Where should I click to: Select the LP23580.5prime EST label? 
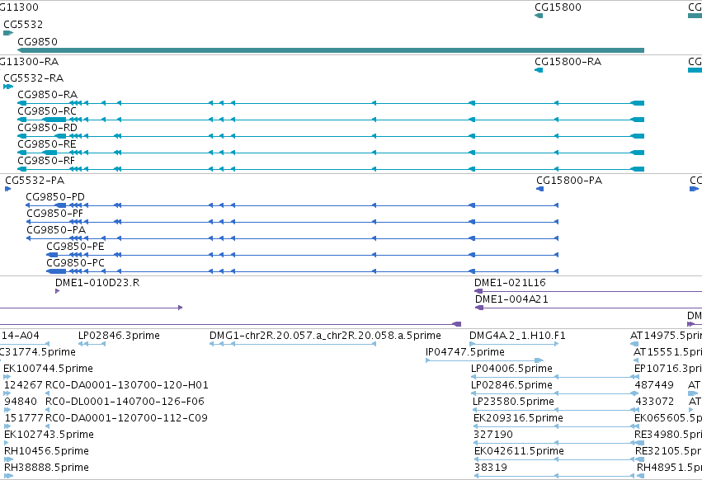pos(514,402)
